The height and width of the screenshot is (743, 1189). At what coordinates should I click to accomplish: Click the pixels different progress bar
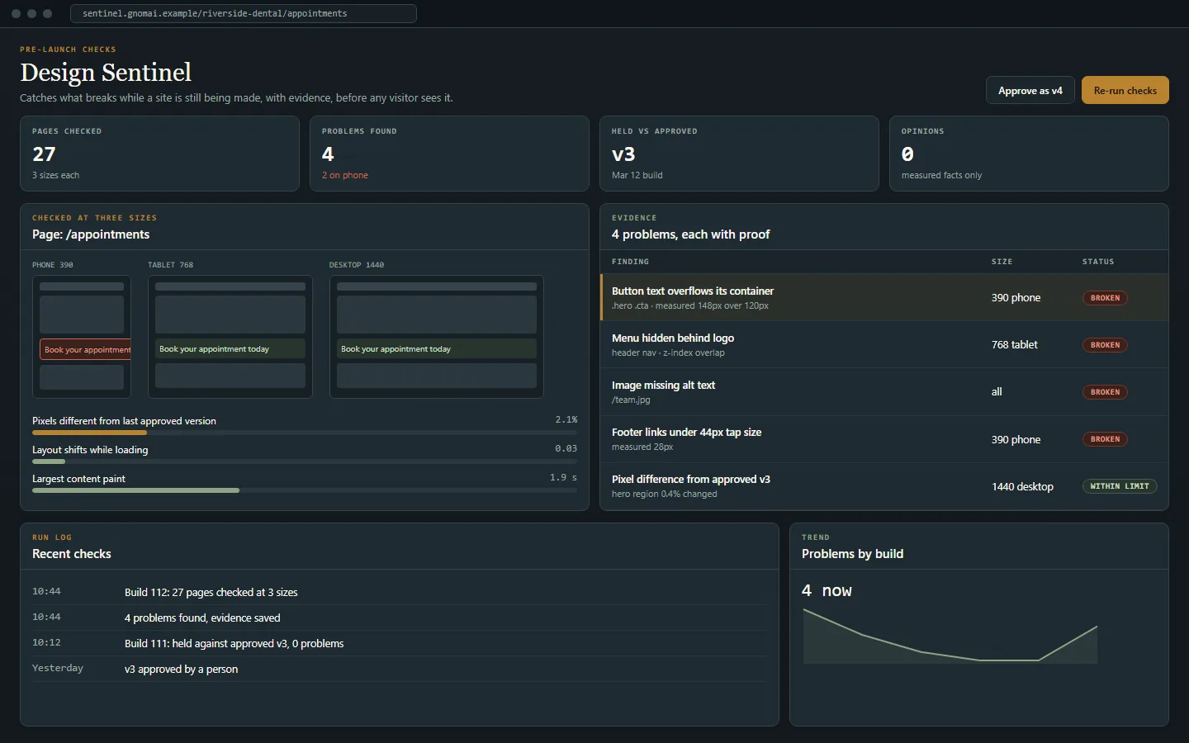[305, 433]
